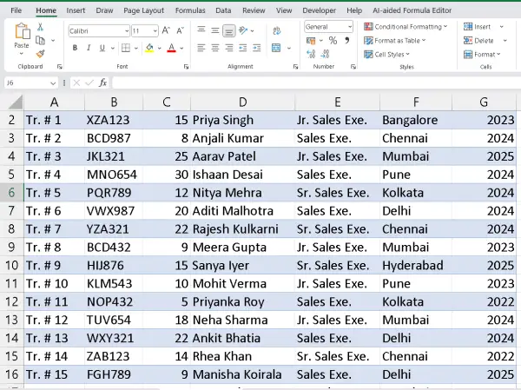This screenshot has height=390, width=521.
Task: Toggle italic formatting
Action: tap(88, 48)
